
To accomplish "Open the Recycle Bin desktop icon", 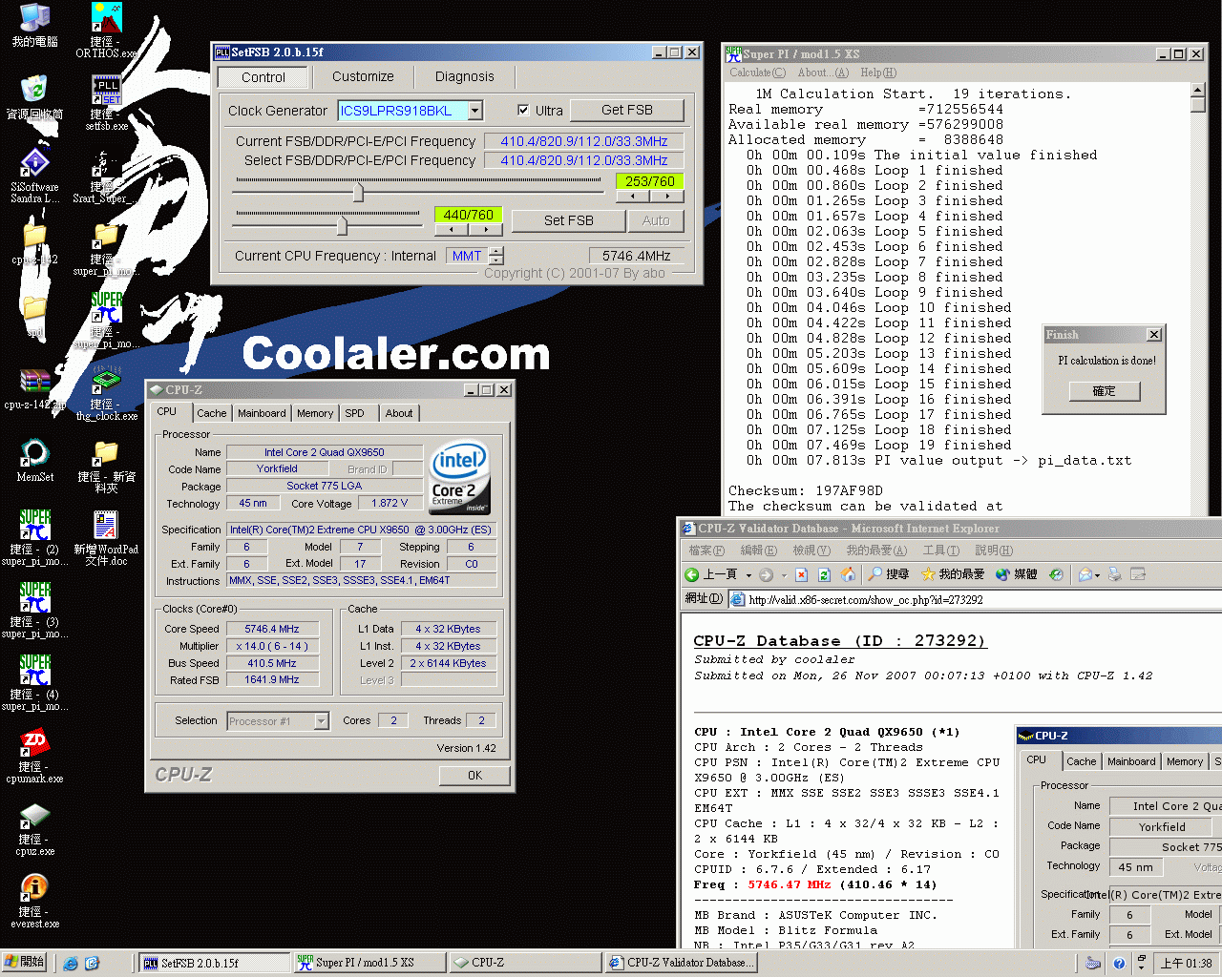I will pos(34,97).
